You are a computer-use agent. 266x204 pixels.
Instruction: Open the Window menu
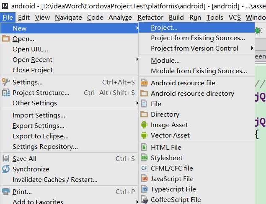(x=256, y=18)
